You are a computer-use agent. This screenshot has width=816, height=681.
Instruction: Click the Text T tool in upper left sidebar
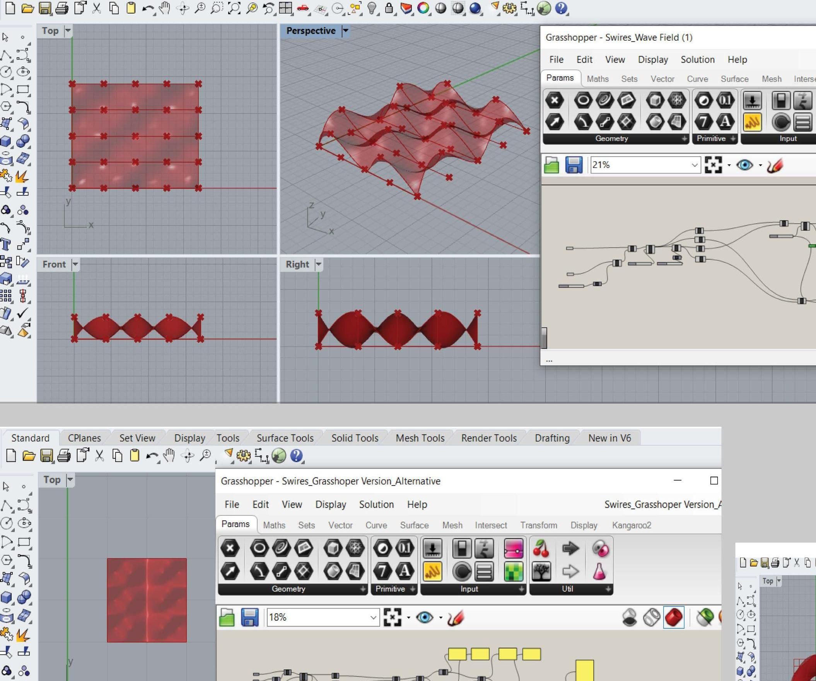coord(5,245)
